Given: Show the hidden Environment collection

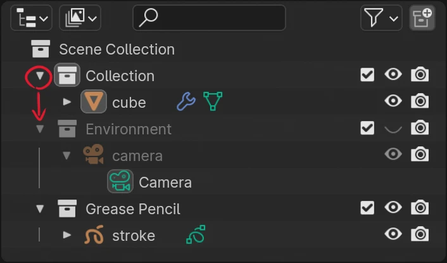Looking at the screenshot, I should (x=393, y=129).
